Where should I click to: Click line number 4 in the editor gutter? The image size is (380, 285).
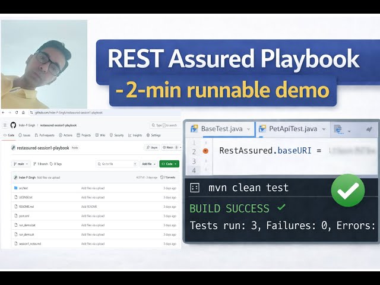click(194, 170)
